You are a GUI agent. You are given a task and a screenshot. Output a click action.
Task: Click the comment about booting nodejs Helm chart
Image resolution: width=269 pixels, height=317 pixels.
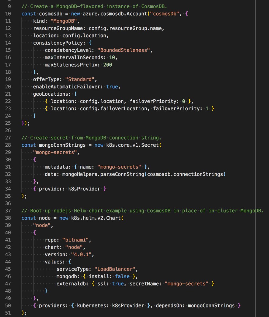143,211
